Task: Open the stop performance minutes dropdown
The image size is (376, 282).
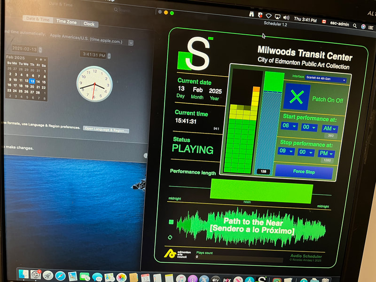Action: coord(306,152)
